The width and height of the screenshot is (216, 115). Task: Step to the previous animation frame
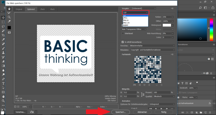click(x=156, y=109)
